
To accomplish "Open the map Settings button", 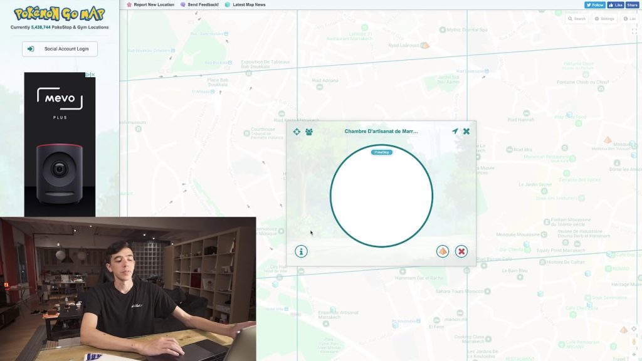I will coord(605,19).
